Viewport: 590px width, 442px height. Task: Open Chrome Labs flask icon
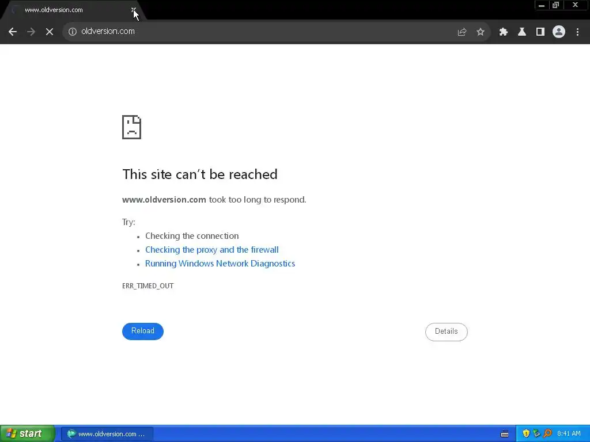pyautogui.click(x=522, y=32)
